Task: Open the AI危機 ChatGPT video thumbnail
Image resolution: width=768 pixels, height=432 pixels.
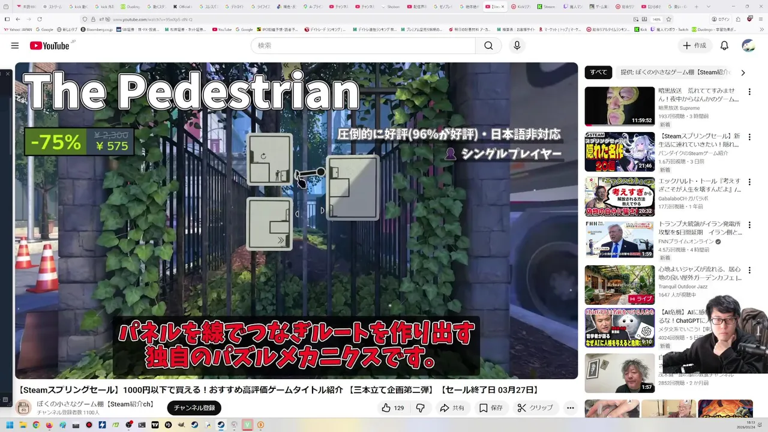Action: click(x=620, y=328)
